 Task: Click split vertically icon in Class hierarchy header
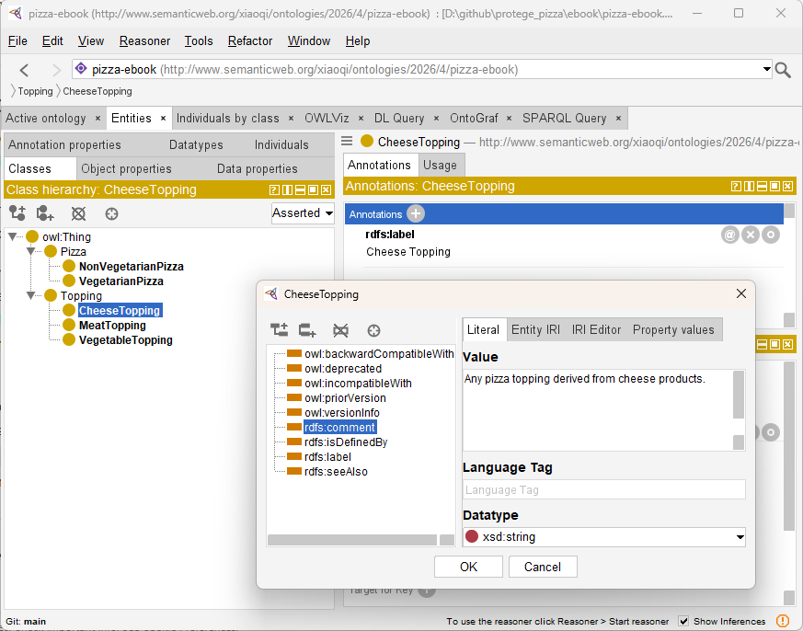(x=287, y=190)
